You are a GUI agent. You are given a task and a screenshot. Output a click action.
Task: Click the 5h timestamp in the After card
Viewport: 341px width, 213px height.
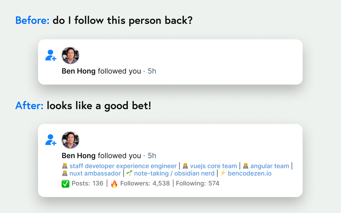[152, 156]
